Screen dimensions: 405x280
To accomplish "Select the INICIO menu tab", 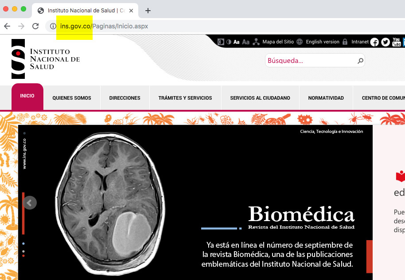I will coord(27,96).
